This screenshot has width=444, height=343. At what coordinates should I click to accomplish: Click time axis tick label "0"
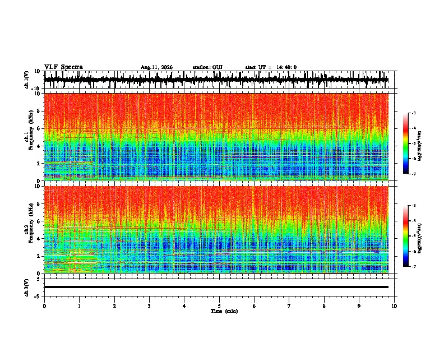pyautogui.click(x=44, y=306)
